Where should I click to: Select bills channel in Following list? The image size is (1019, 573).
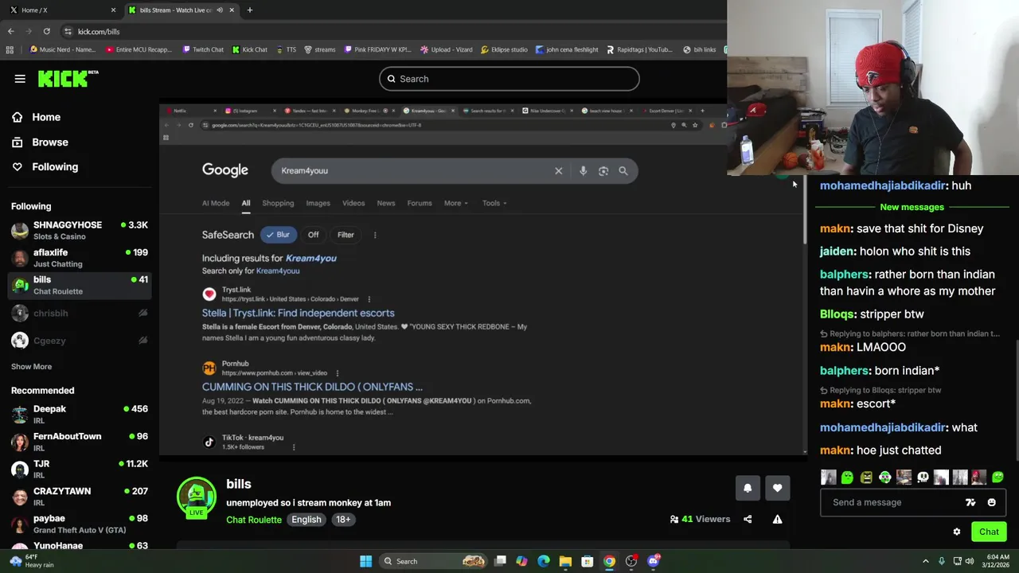tap(80, 285)
